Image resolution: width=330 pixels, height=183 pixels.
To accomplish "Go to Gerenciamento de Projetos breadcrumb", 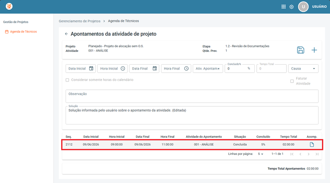I will 80,21.
